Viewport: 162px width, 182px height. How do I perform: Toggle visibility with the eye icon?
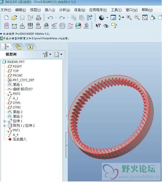[x=106, y=26]
